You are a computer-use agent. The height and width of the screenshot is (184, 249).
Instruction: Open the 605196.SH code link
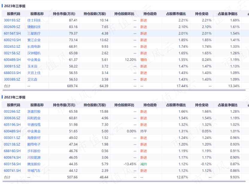tap(12, 125)
